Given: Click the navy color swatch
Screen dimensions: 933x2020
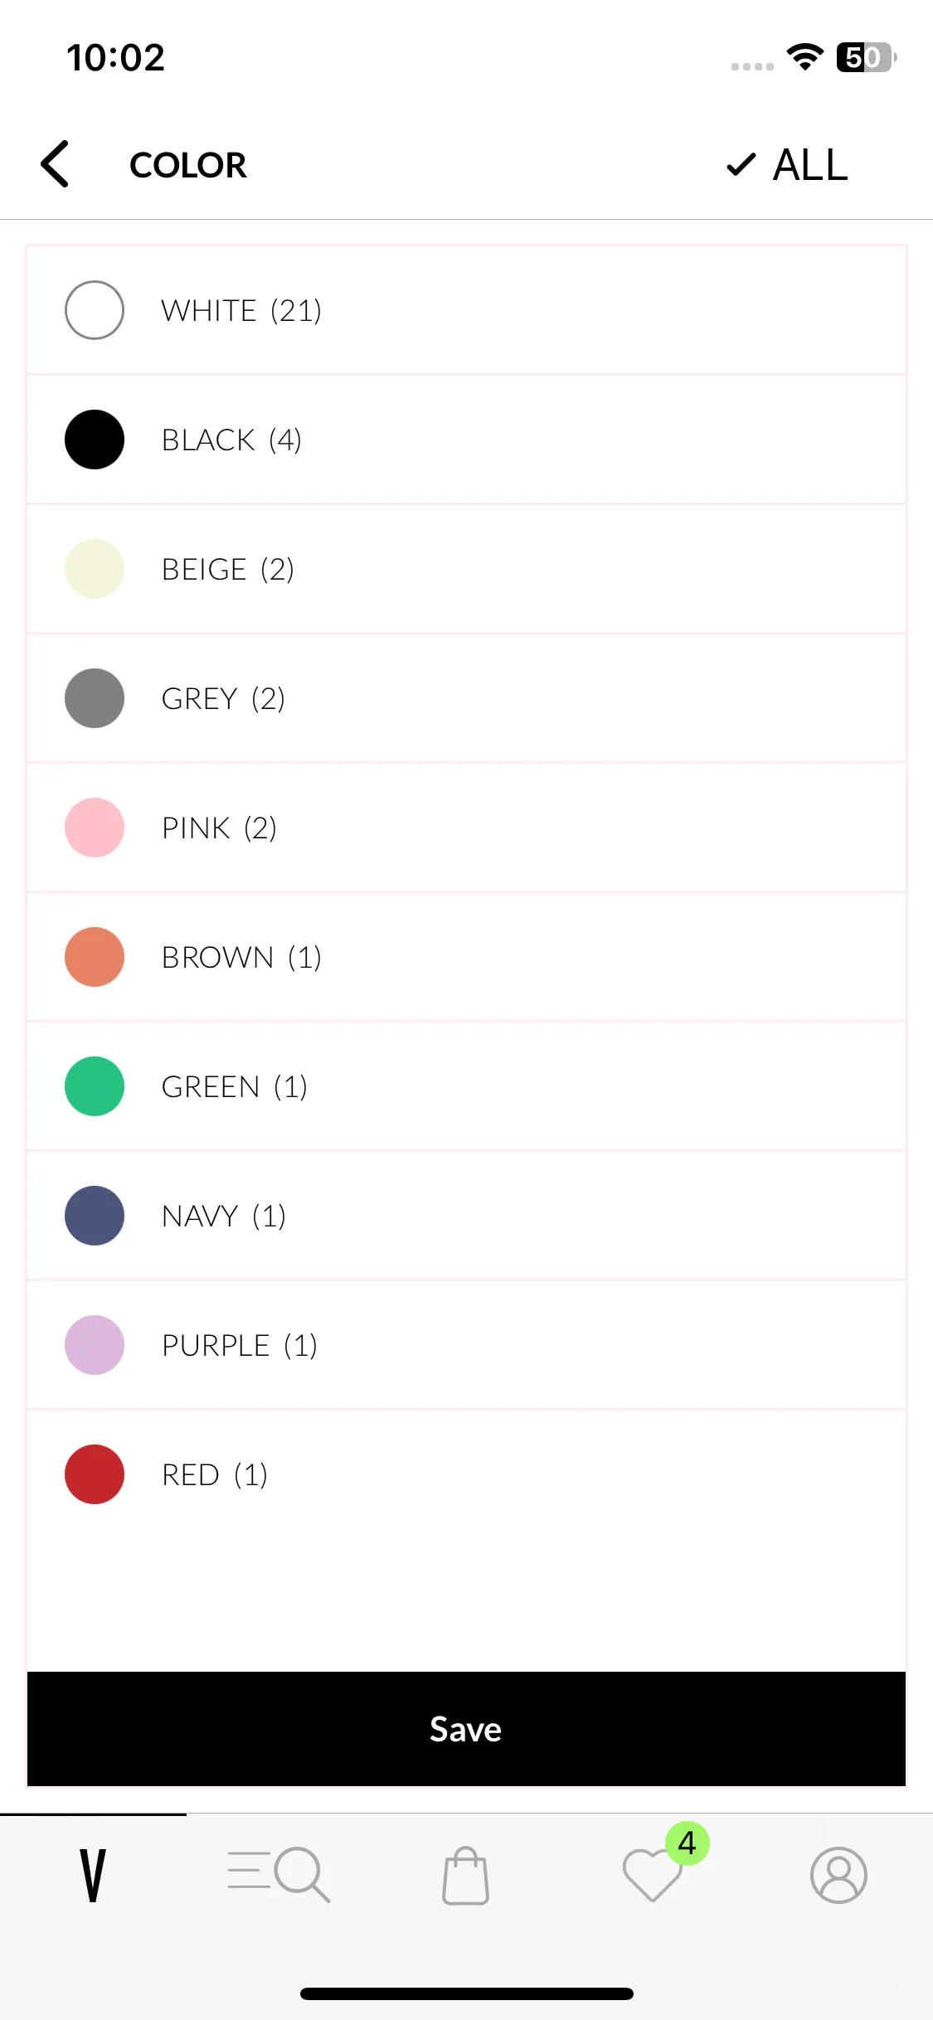Looking at the screenshot, I should (95, 1216).
